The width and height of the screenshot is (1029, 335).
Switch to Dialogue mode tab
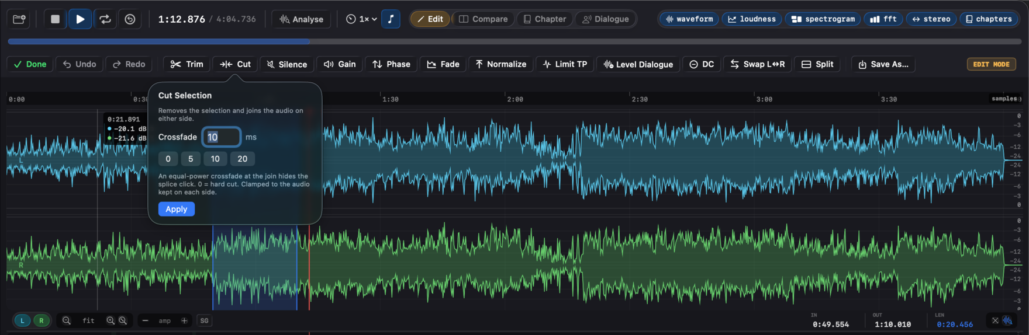coord(606,19)
